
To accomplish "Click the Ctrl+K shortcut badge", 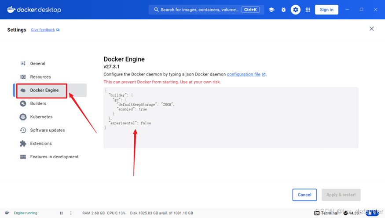I will pyautogui.click(x=250, y=10).
